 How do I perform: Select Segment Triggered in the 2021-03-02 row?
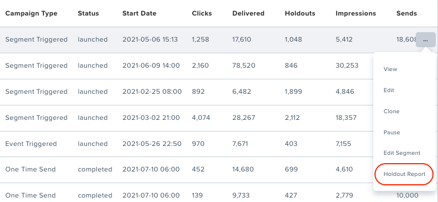click(36, 118)
